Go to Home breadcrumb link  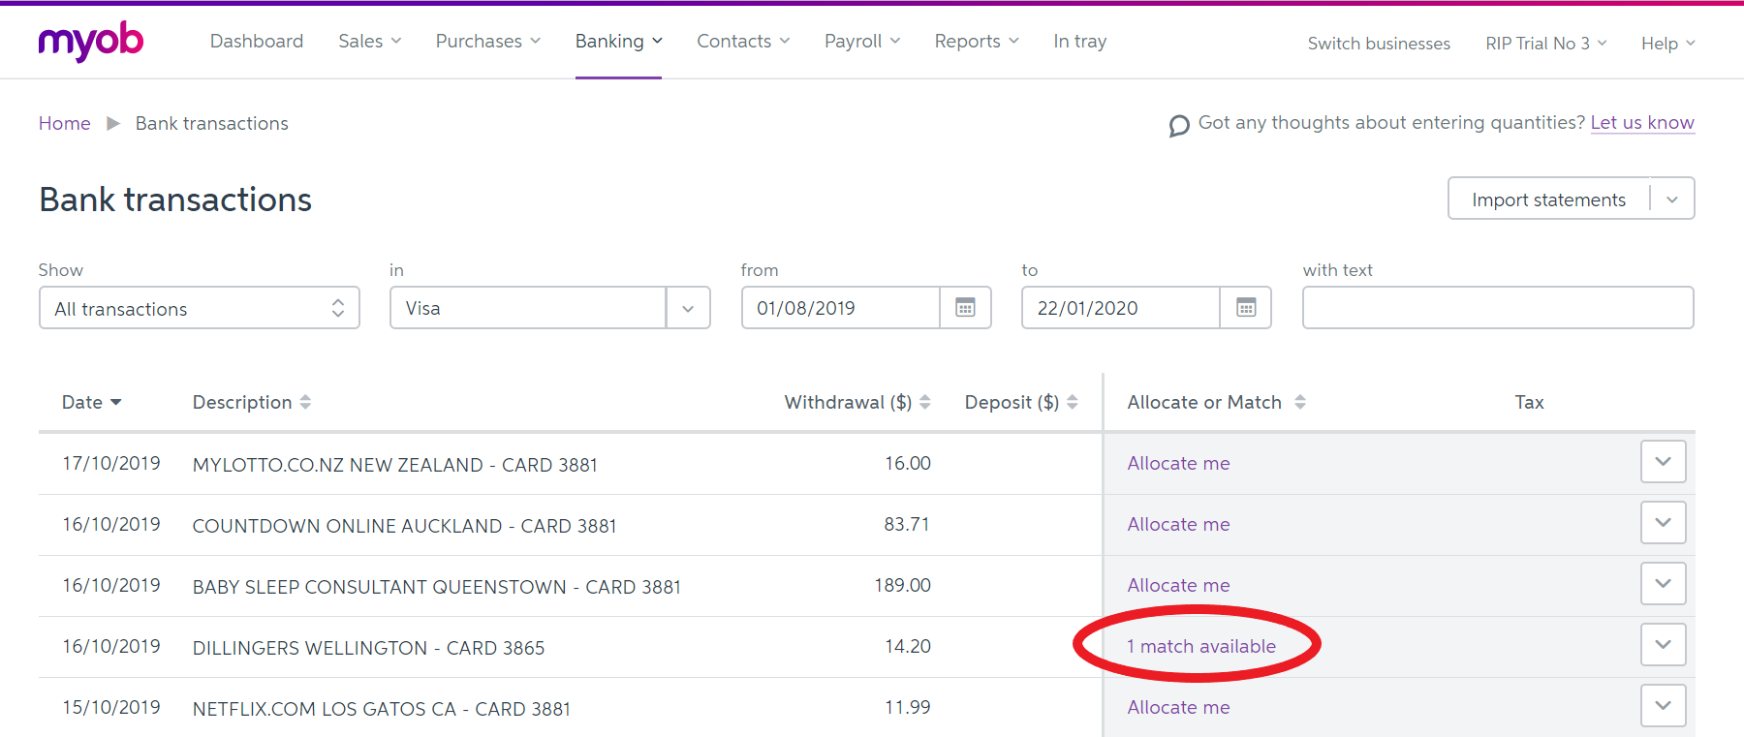pos(65,123)
